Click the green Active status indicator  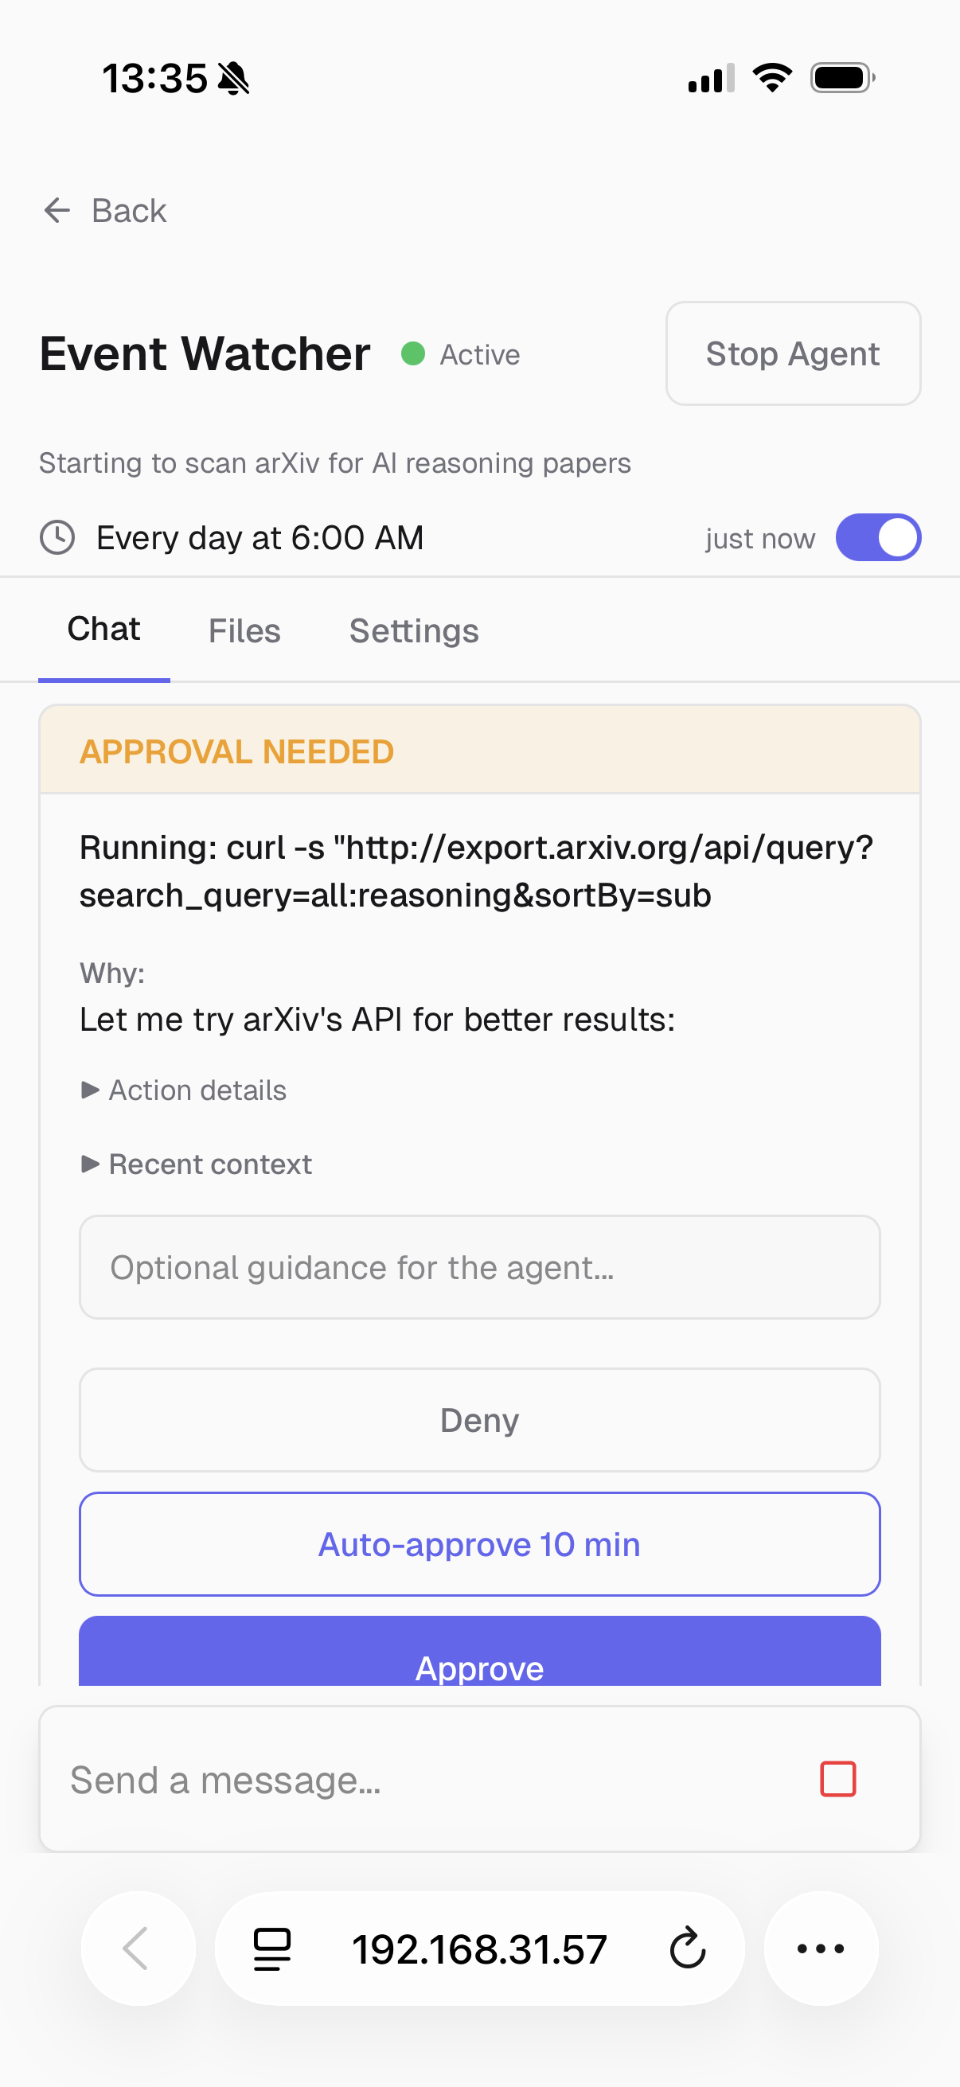click(x=414, y=354)
